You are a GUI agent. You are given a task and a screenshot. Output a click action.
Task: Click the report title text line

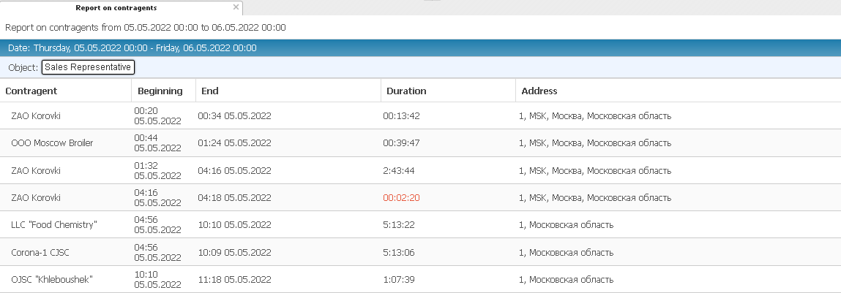(145, 28)
